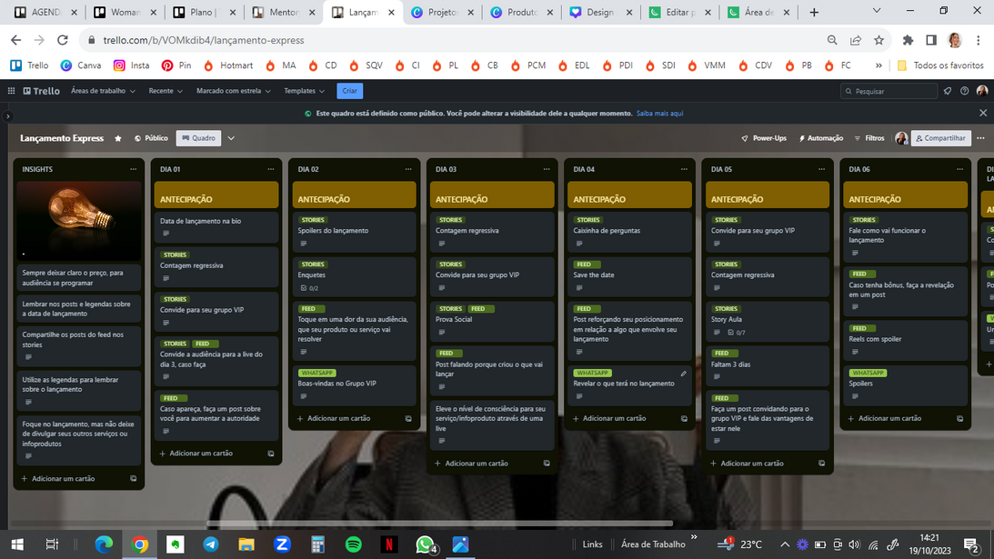Click the template icon in the DIA 02 list footer
Image resolution: width=994 pixels, height=559 pixels.
tap(408, 419)
